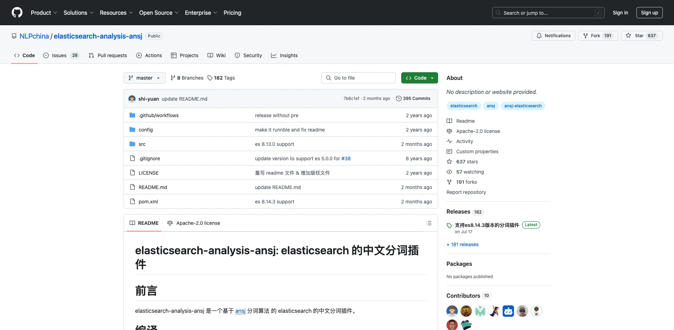Click the Go to file search box

pyautogui.click(x=358, y=78)
